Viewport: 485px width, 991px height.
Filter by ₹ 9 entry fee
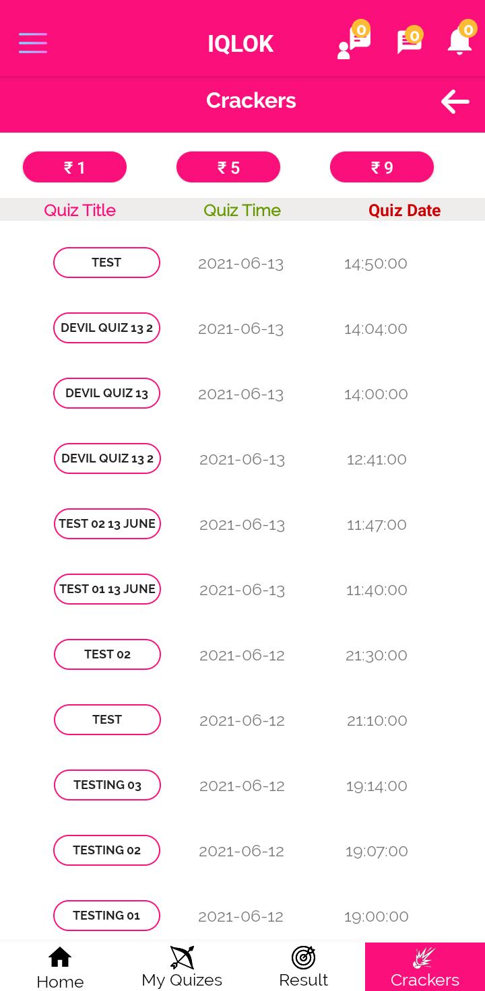[382, 167]
